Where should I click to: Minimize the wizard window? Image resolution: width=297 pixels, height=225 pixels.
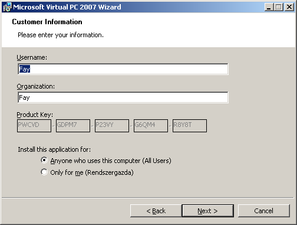tap(269, 7)
